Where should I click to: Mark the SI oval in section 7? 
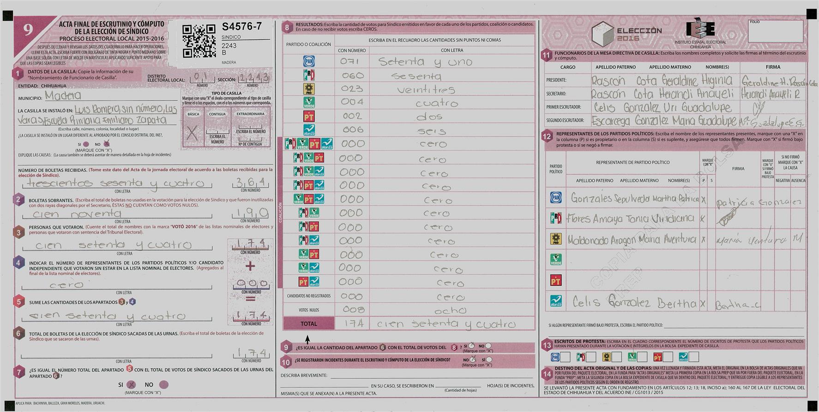pos(131,384)
